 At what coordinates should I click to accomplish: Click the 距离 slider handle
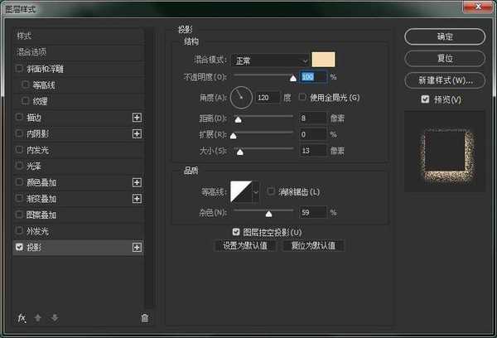tap(238, 119)
